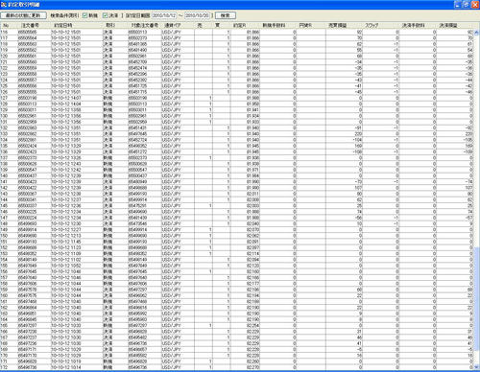Click the 検索 search button
This screenshot has width=480, height=372.
226,15
